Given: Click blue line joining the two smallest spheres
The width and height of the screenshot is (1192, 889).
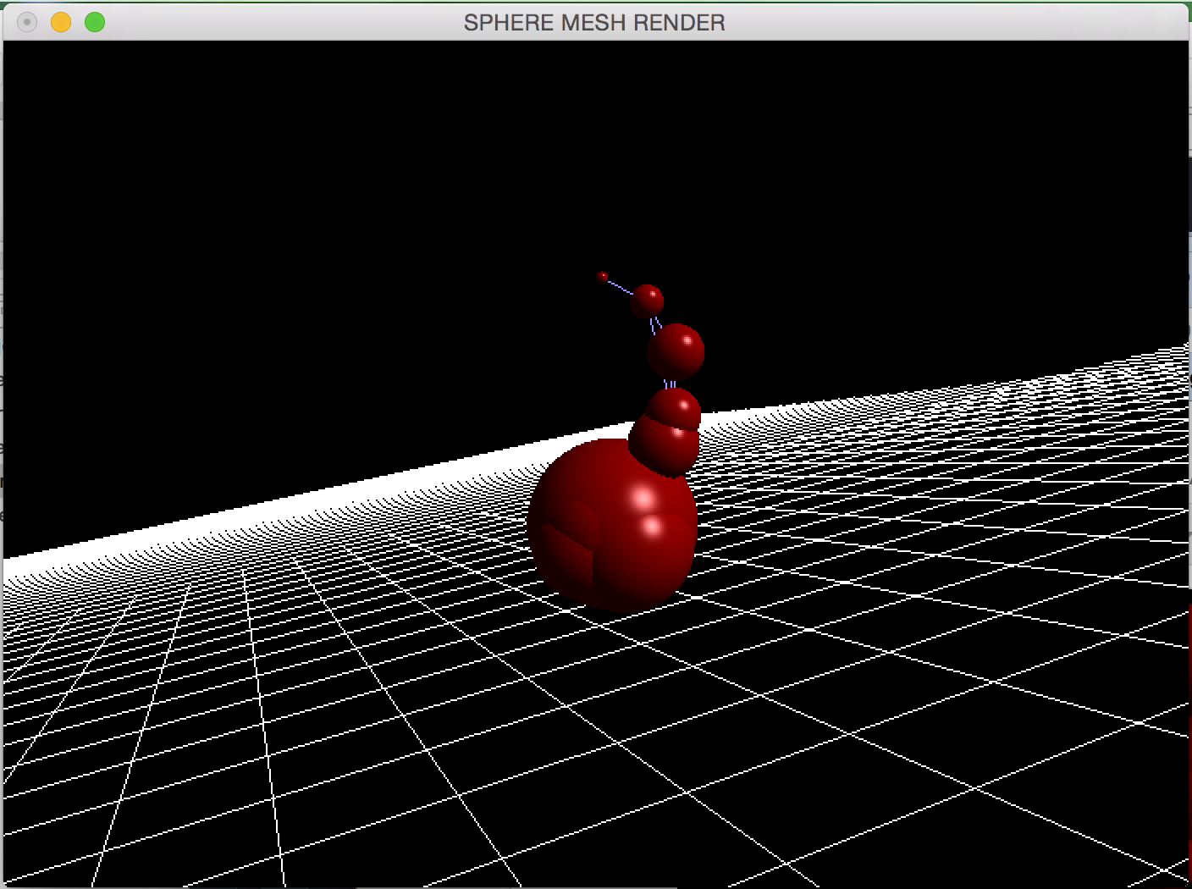Looking at the screenshot, I should (621, 288).
